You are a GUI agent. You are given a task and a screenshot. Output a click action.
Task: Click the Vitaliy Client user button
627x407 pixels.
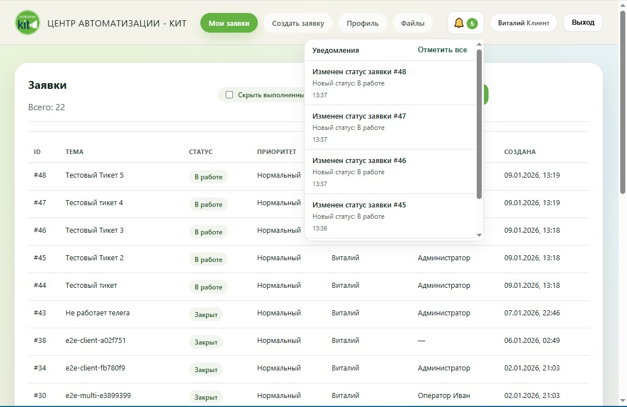click(523, 23)
